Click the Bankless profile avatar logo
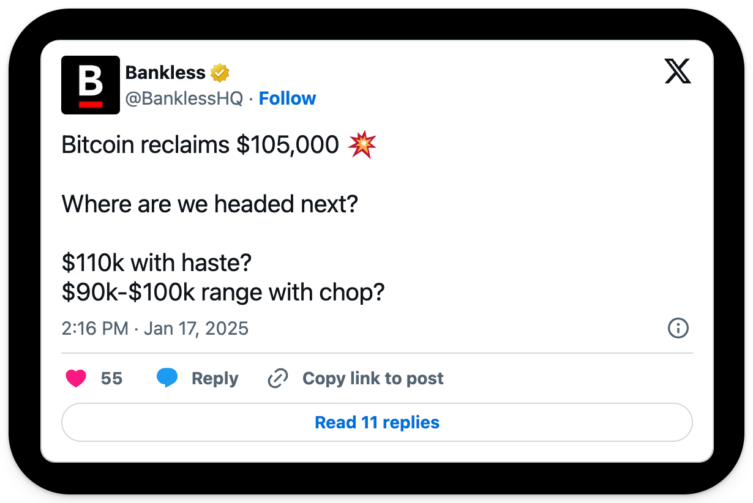This screenshot has height=503, width=753. pos(91,85)
